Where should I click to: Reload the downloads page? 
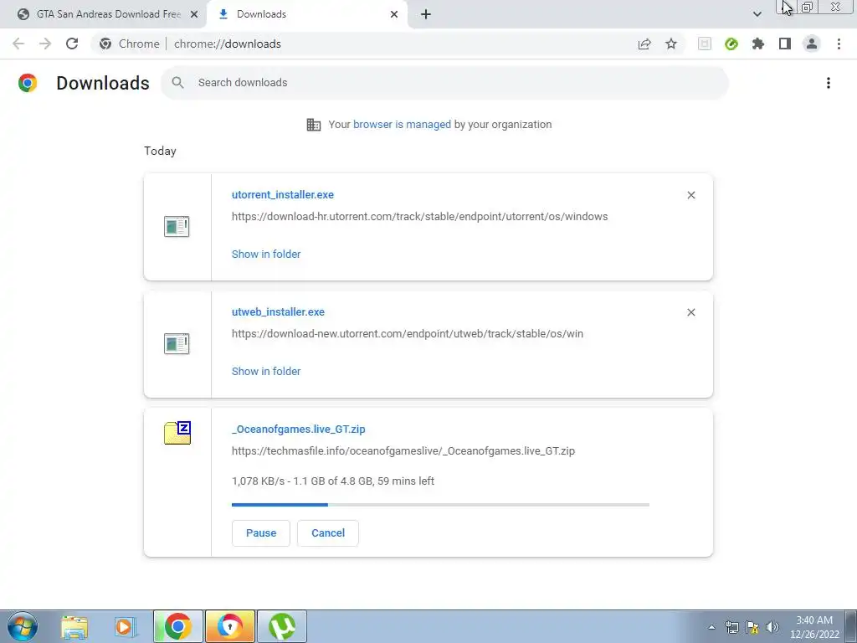(x=72, y=44)
